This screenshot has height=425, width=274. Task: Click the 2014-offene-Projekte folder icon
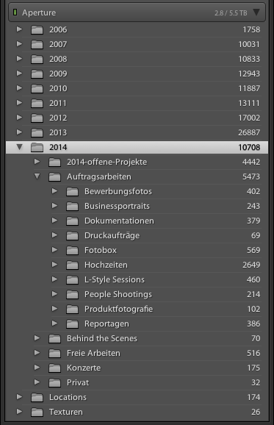[54, 162]
